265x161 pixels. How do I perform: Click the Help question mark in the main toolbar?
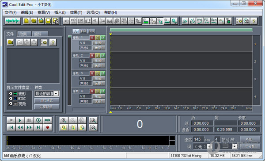coord(254,21)
